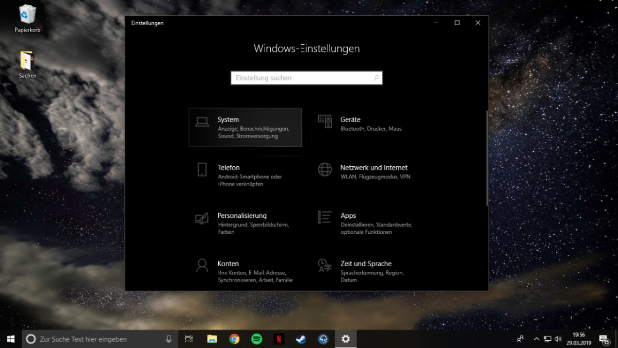
Task: Click the text WLAN, Flugzeugmodus, VPN
Action: click(x=375, y=177)
